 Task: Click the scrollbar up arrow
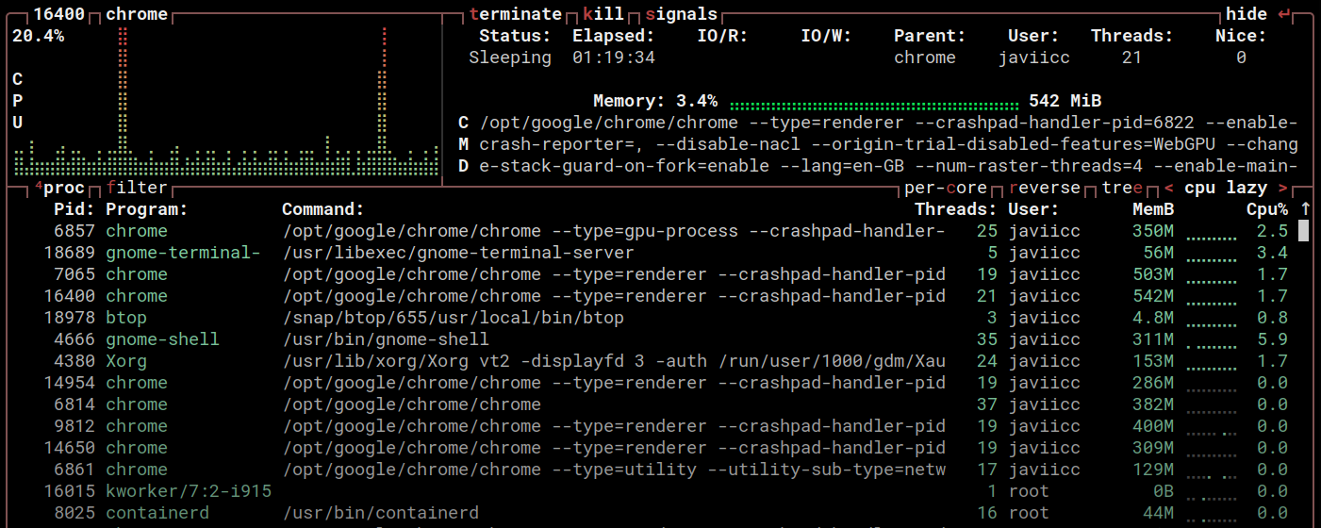[1305, 209]
